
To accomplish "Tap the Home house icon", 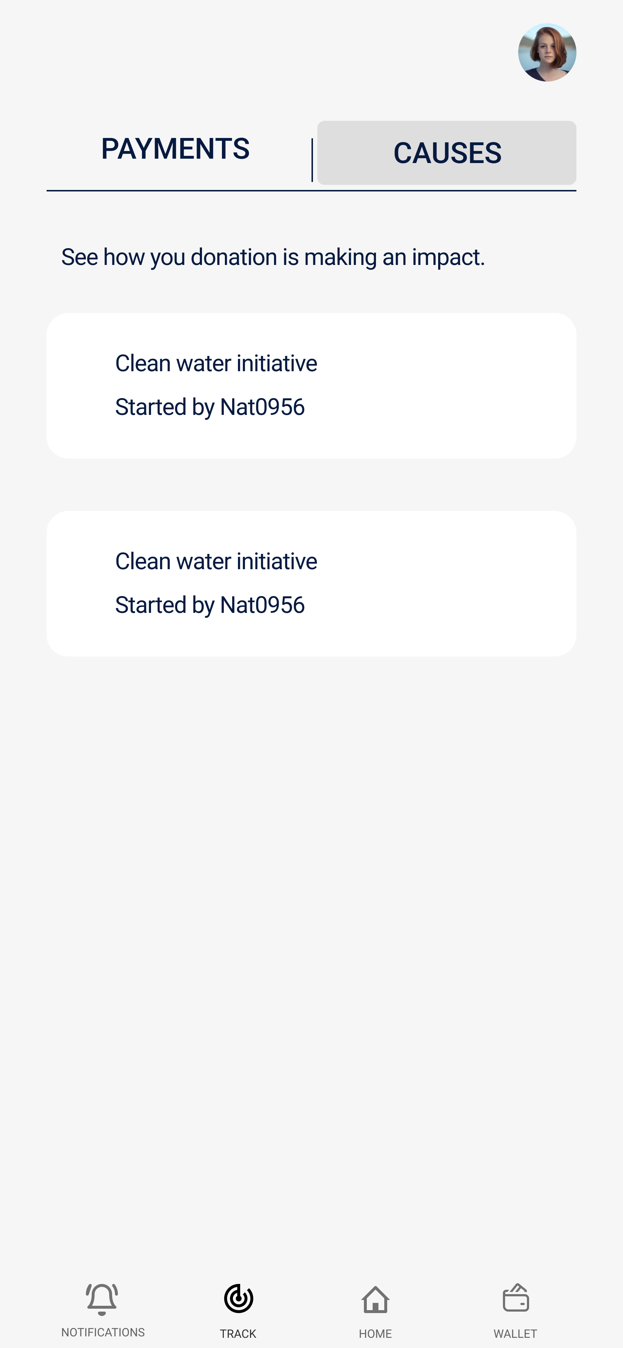I will coord(375,1299).
